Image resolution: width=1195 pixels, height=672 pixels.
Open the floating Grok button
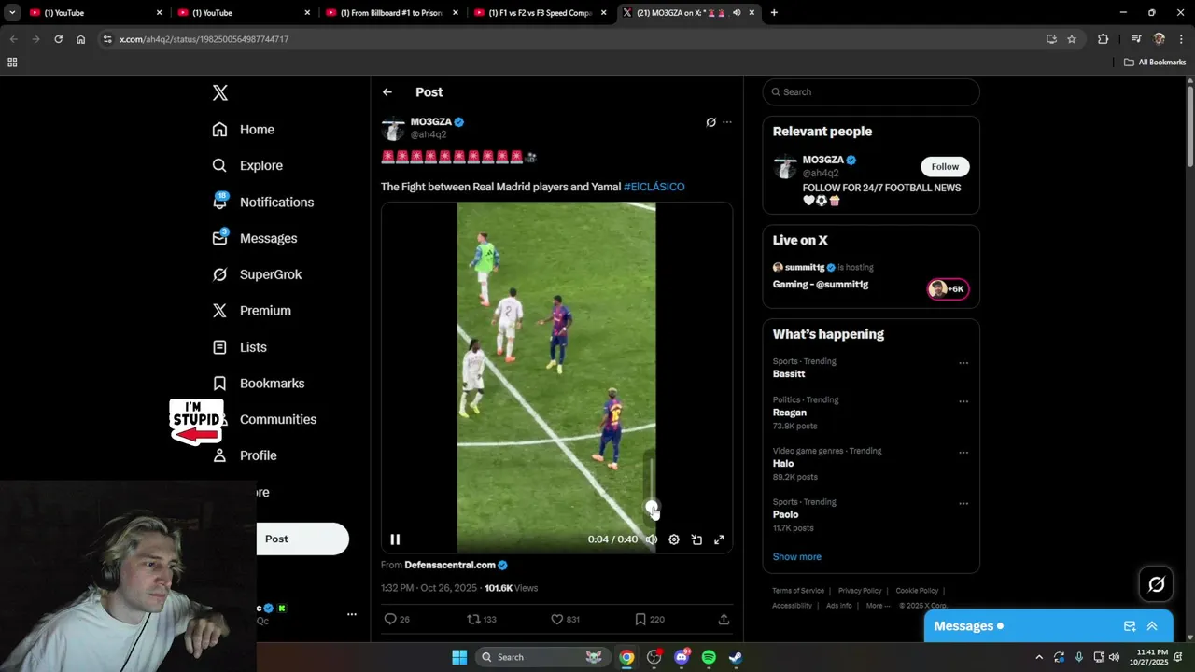click(1157, 584)
